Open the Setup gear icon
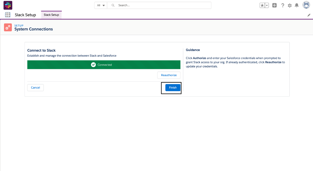The height and width of the screenshot is (171, 313). tap(290, 6)
